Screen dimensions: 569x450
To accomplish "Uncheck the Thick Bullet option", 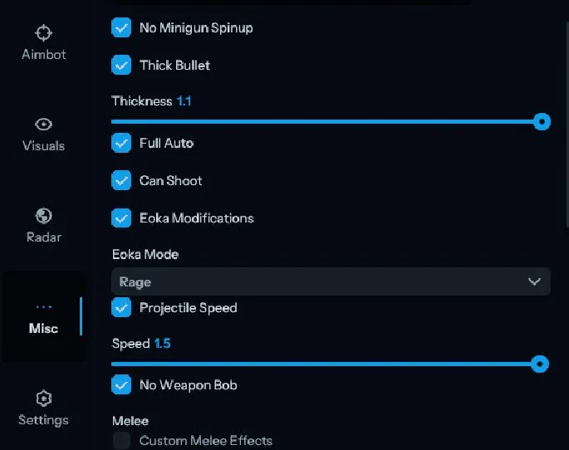I will pos(122,65).
